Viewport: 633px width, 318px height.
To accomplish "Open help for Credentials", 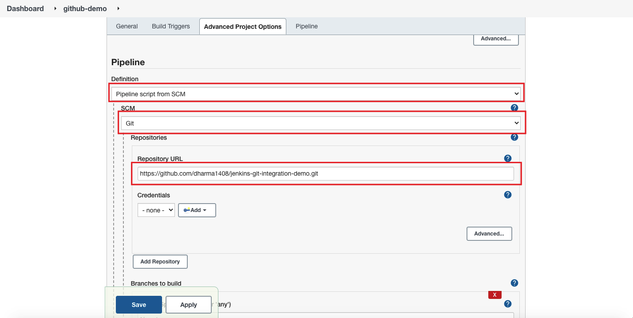I will coord(508,195).
